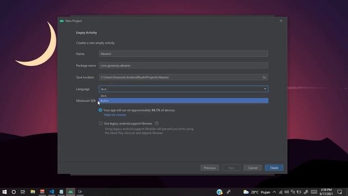This screenshot has width=348, height=196.
Task: Open the screen recorder icon on taskbar
Action: tap(80, 192)
